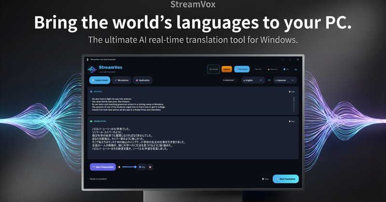The width and height of the screenshot is (386, 202).
Task: Click the TRANSLATION panel header label
Action: tap(100, 121)
